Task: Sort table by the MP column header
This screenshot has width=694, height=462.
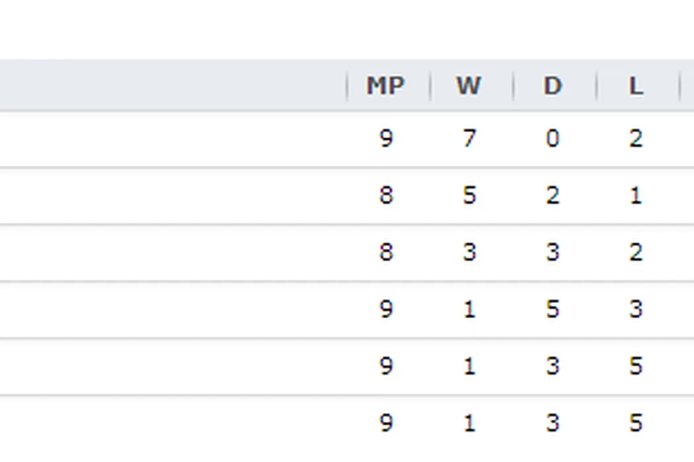Action: coord(386,86)
